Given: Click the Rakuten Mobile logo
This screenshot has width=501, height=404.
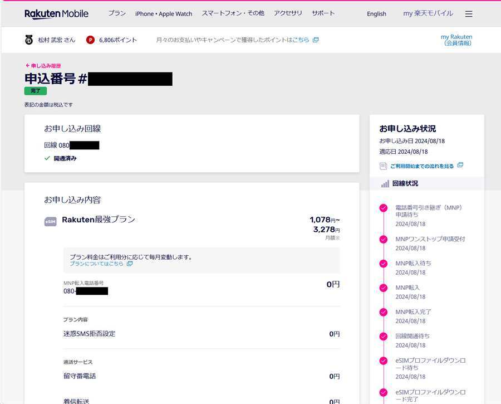Looking at the screenshot, I should 57,14.
